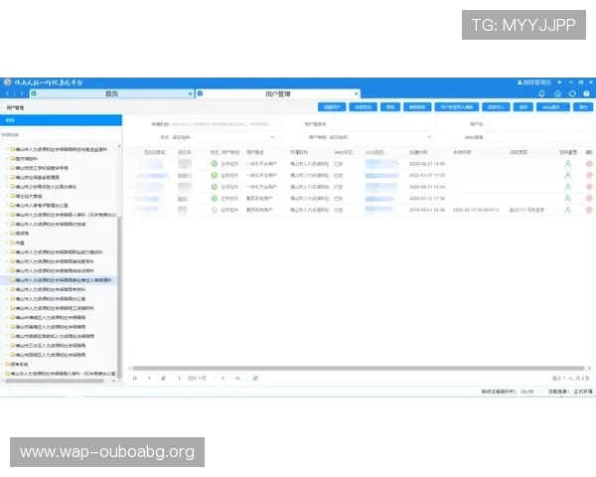The image size is (596, 477).
Task: Delete the user created 2022-01-07
Action: tap(589, 175)
